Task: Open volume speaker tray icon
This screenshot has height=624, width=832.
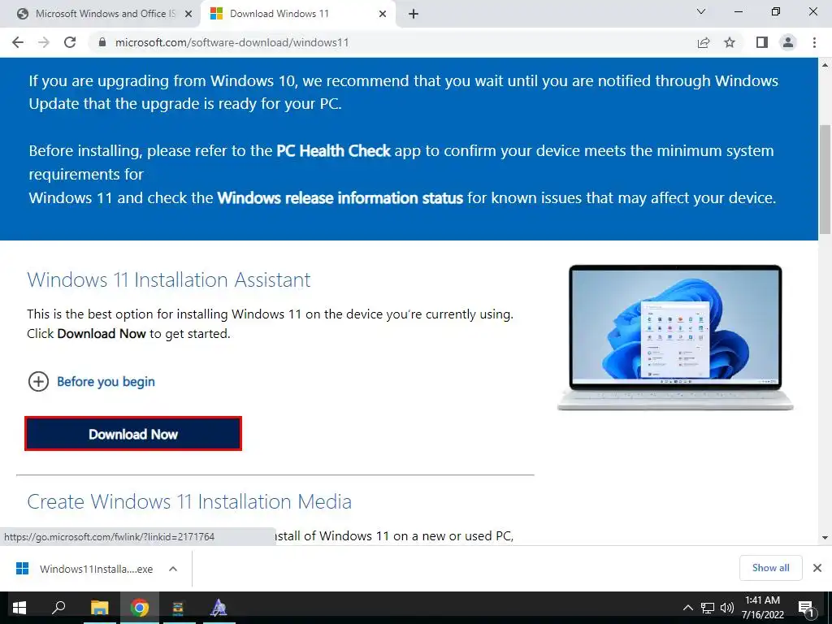Action: click(x=727, y=608)
